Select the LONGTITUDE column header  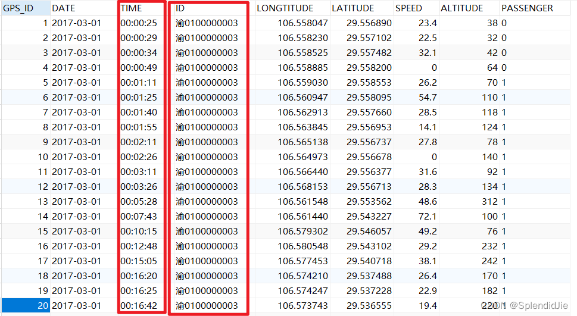click(292, 8)
